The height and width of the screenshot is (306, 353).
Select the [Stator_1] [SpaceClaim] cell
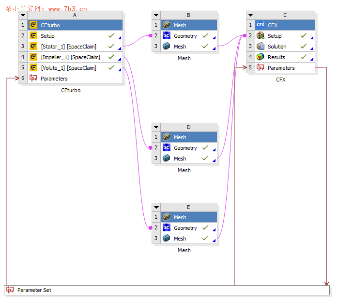[x=75, y=46]
